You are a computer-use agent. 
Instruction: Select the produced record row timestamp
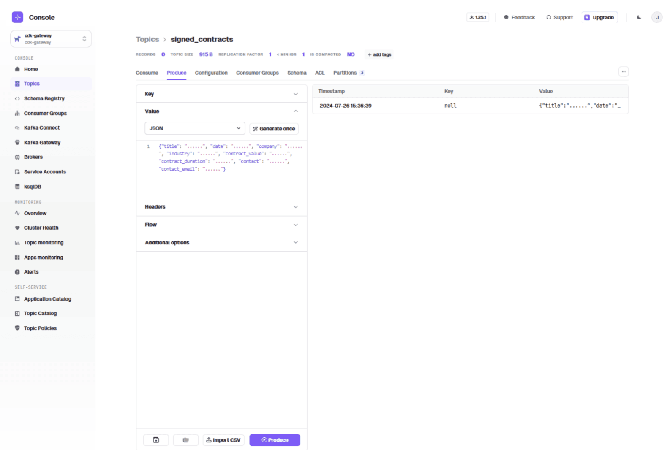point(345,106)
